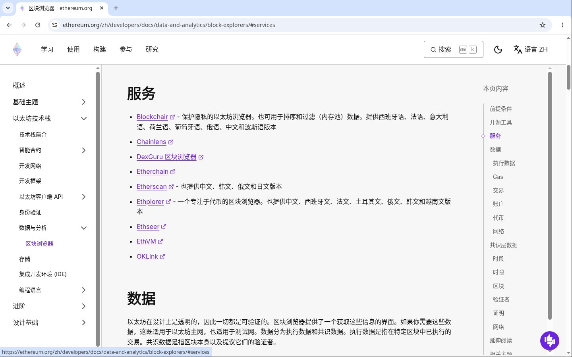The image size is (572, 357).
Task: View site information icon in address bar
Action: (x=55, y=25)
